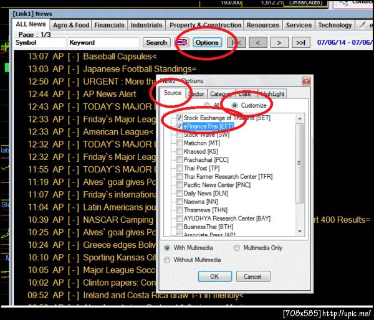Uncheck eFinanceThai [EFT] source
The height and width of the screenshot is (320, 374).
[x=179, y=126]
